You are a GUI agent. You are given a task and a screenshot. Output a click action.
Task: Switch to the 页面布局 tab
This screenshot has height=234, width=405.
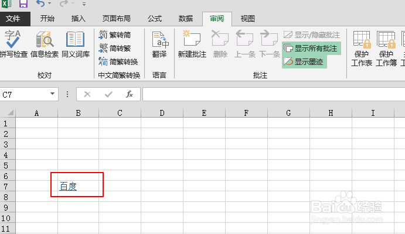coord(117,19)
